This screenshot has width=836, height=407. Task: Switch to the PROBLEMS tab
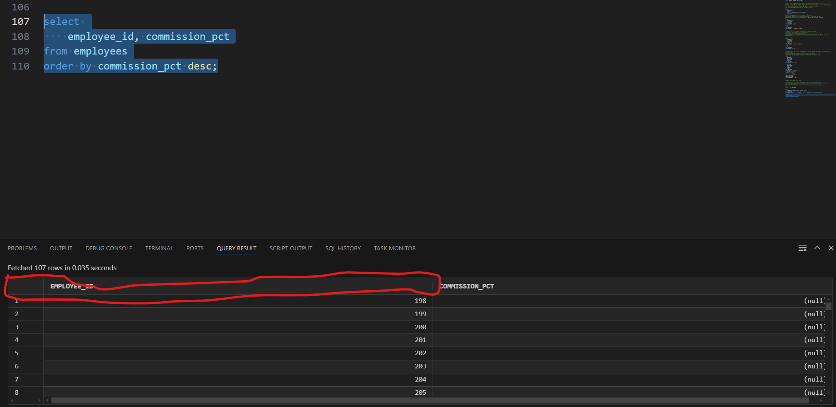point(22,248)
